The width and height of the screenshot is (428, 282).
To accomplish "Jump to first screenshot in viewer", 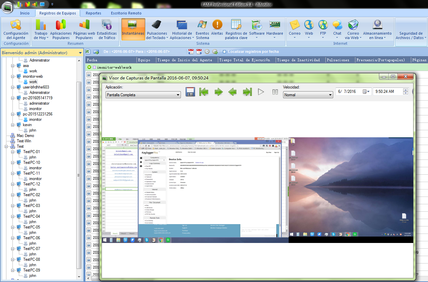I will [204, 92].
